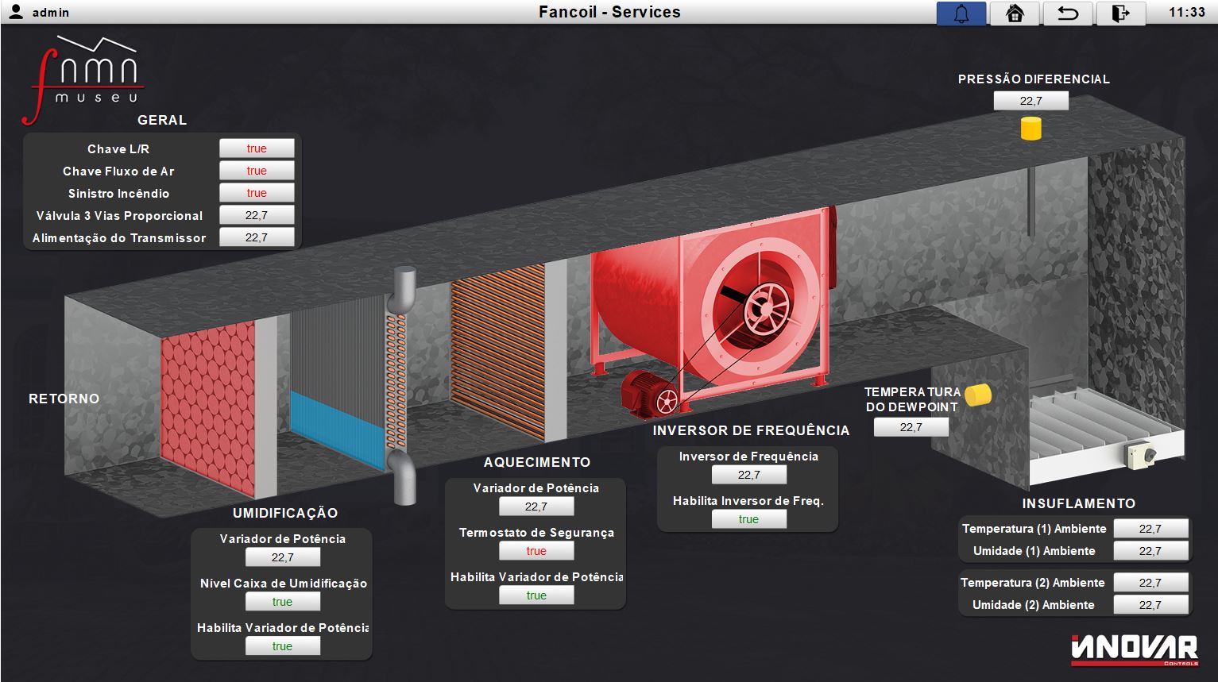Click the TEMPERATURA DO DEWPOINT label
Screen dimensions: 1218x682
(912, 399)
